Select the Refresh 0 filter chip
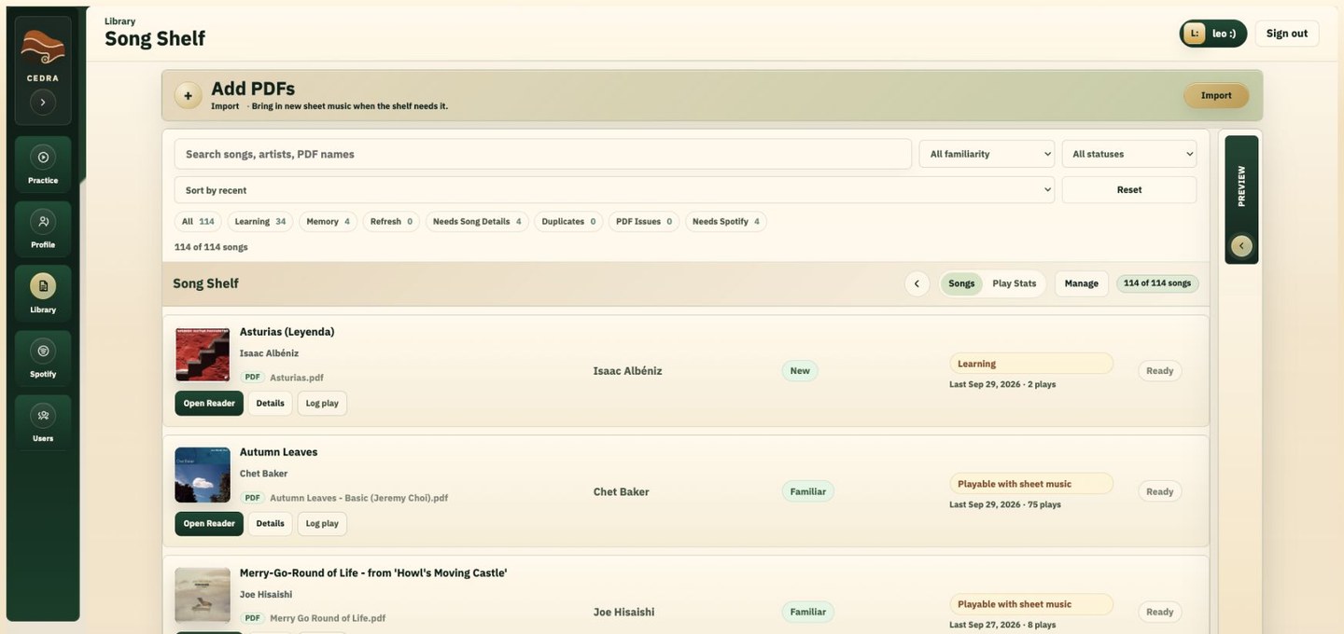 tap(391, 222)
